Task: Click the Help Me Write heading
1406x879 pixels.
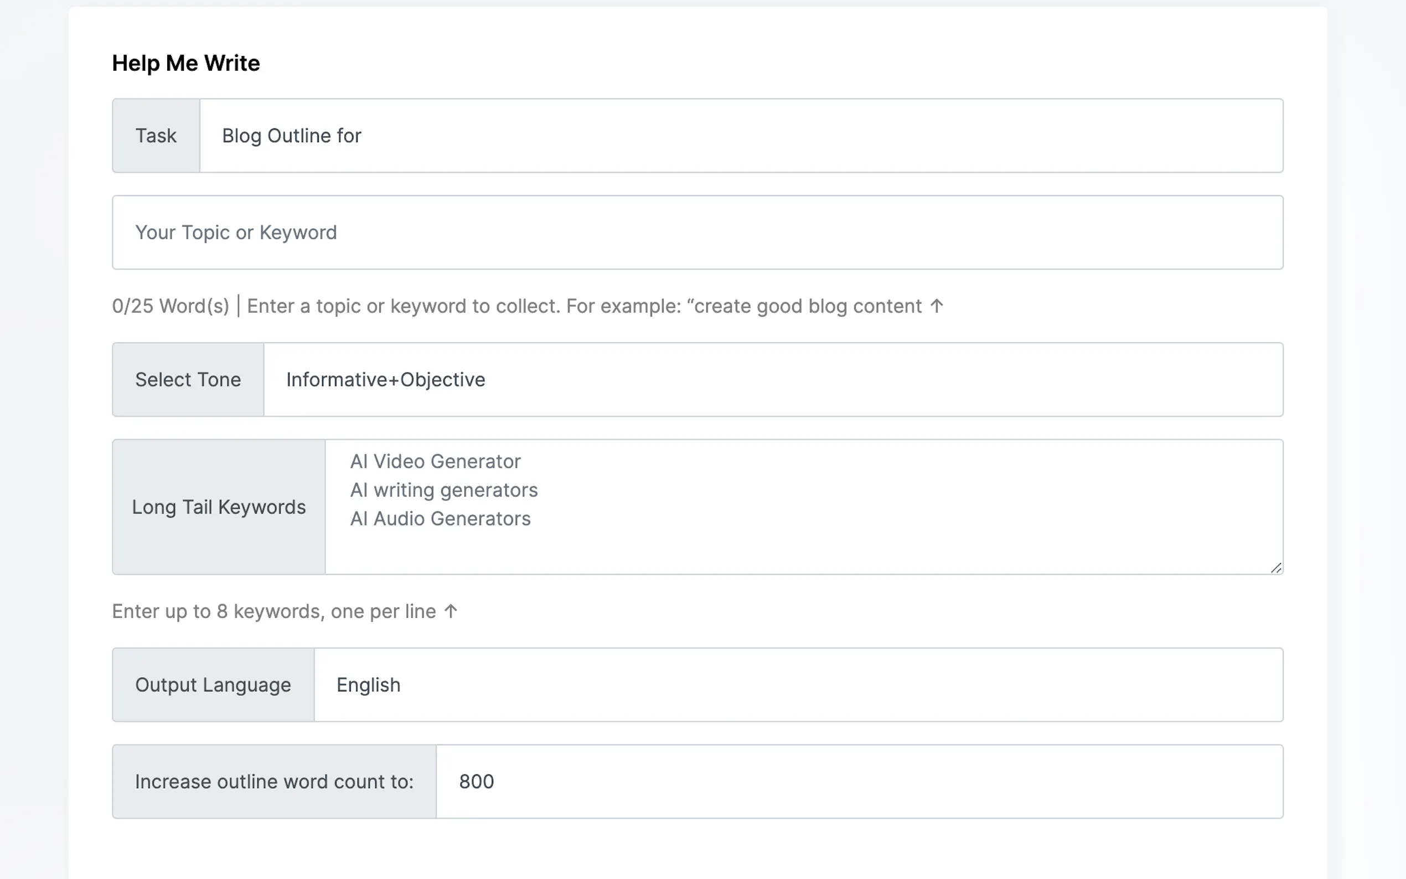Action: (x=186, y=63)
